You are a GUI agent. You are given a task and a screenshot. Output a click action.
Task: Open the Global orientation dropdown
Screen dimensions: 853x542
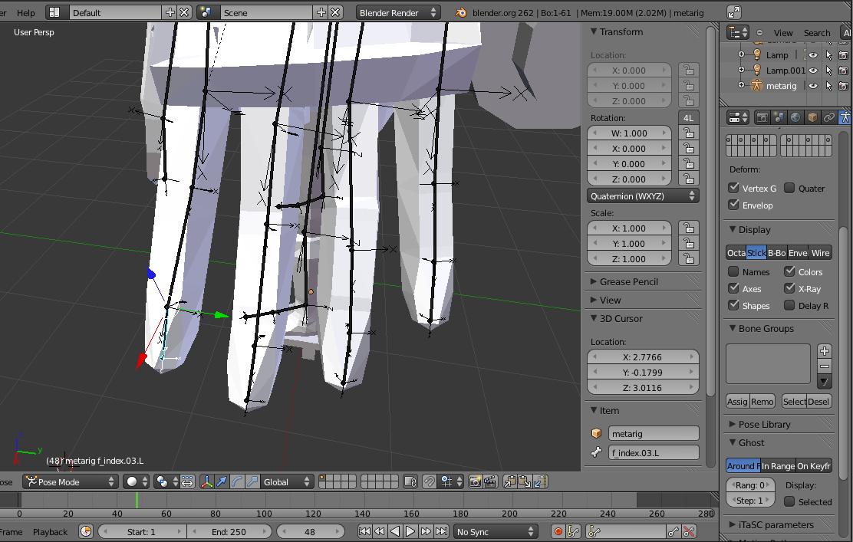[285, 481]
